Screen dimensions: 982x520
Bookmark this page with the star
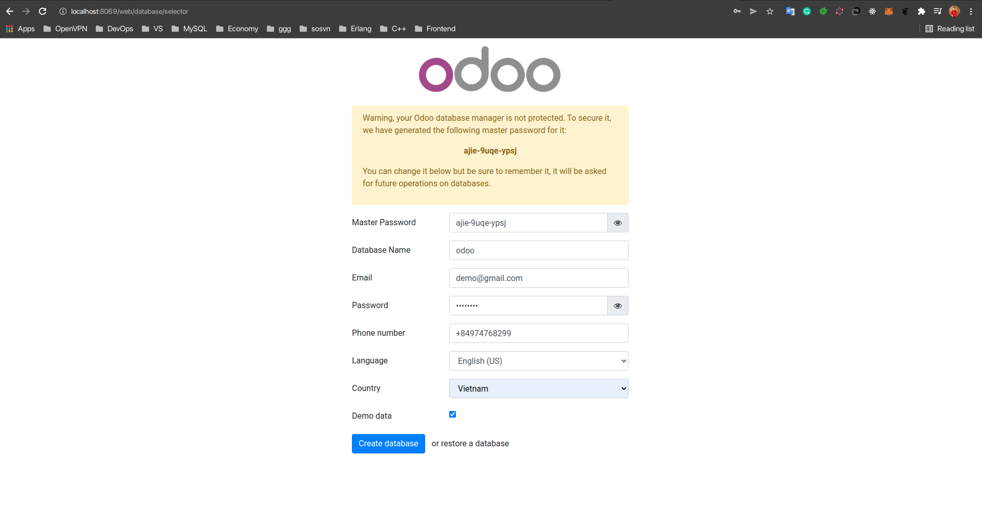[770, 11]
